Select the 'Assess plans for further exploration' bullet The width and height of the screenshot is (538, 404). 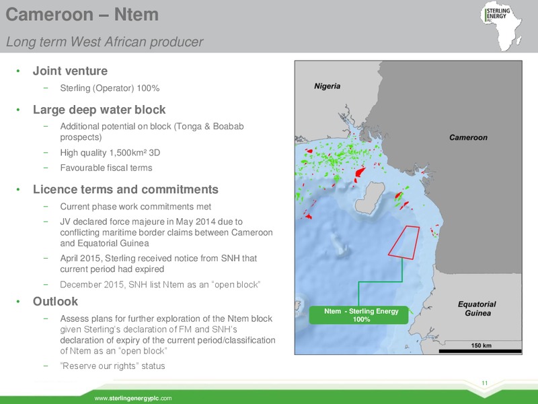pos(167,335)
